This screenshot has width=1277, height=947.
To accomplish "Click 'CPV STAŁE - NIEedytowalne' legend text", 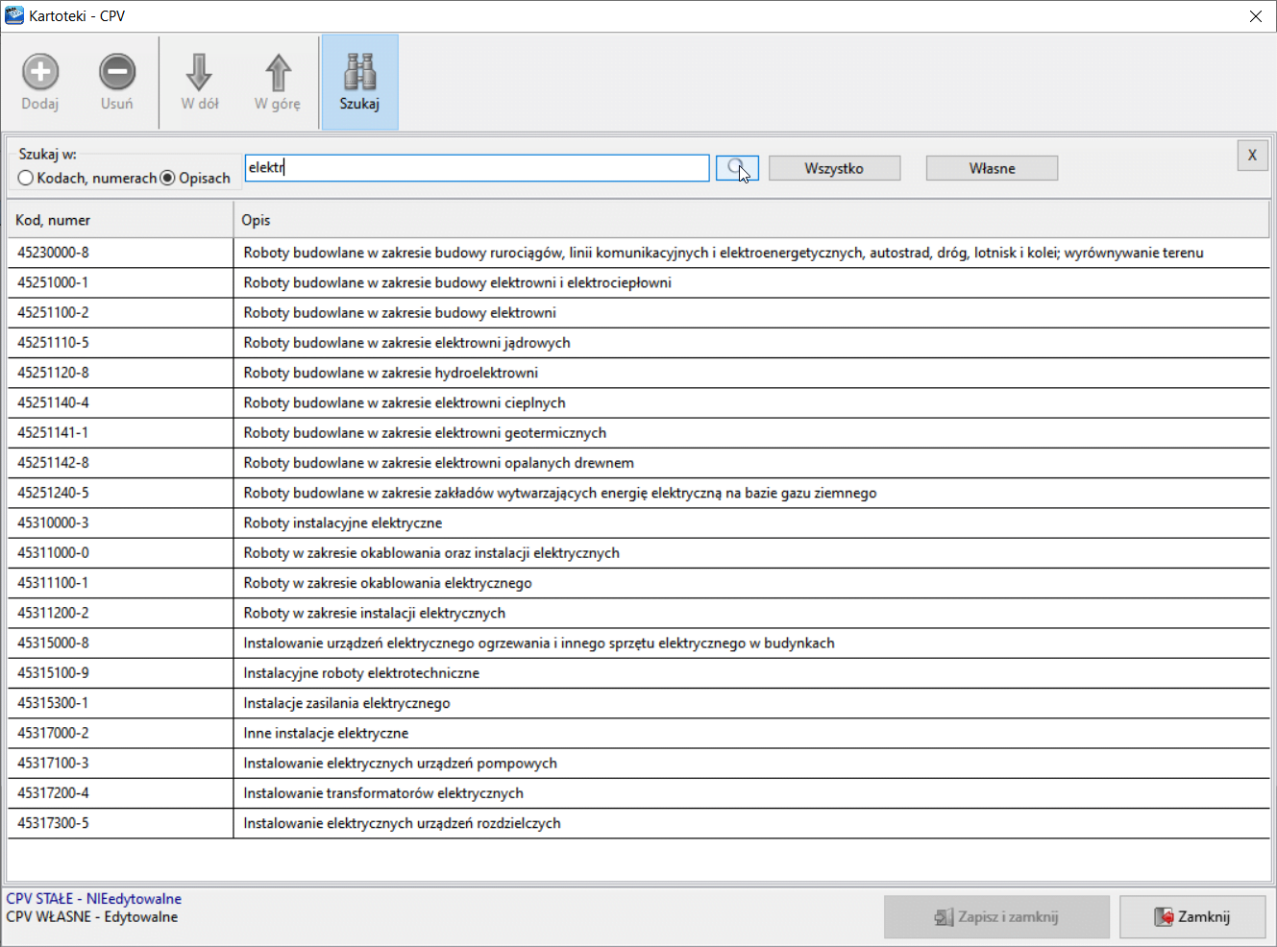I will tap(93, 899).
